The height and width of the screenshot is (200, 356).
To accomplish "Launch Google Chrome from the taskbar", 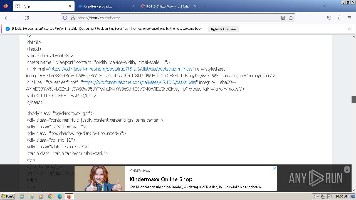I will [50, 196].
